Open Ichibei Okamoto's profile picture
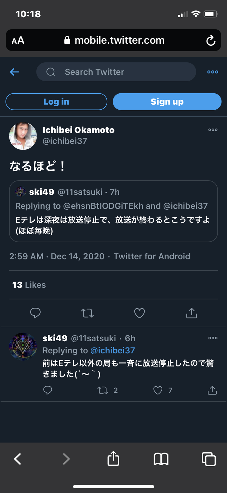Screen dimensions: 227x493 coord(23,136)
